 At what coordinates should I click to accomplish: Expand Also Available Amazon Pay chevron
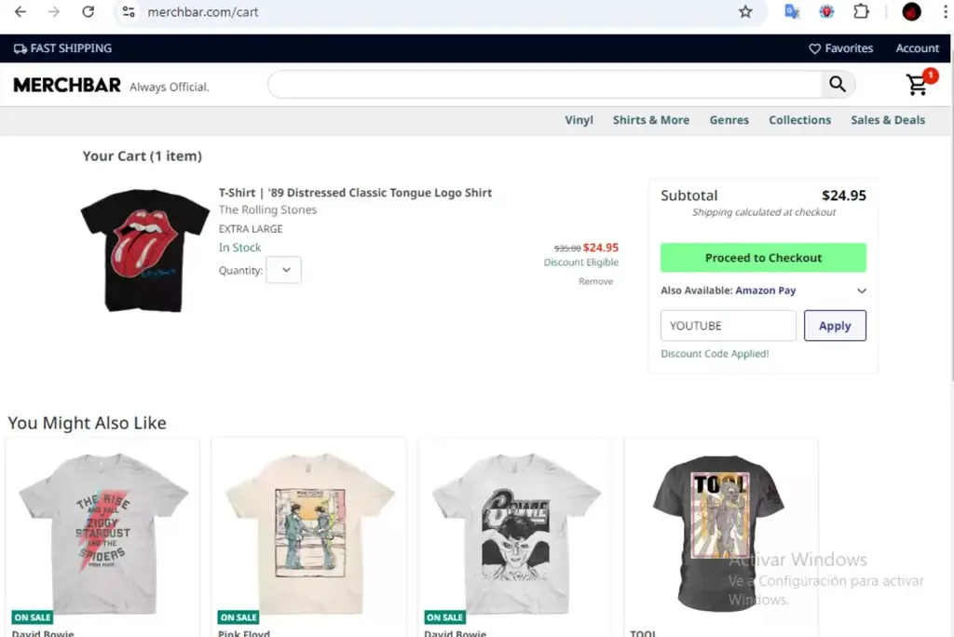(x=862, y=291)
